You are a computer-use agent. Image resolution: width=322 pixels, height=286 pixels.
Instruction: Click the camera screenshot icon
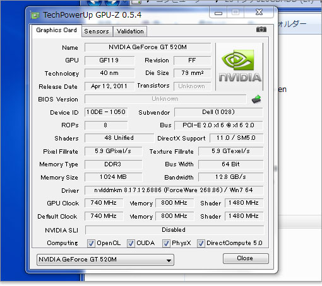(261, 30)
